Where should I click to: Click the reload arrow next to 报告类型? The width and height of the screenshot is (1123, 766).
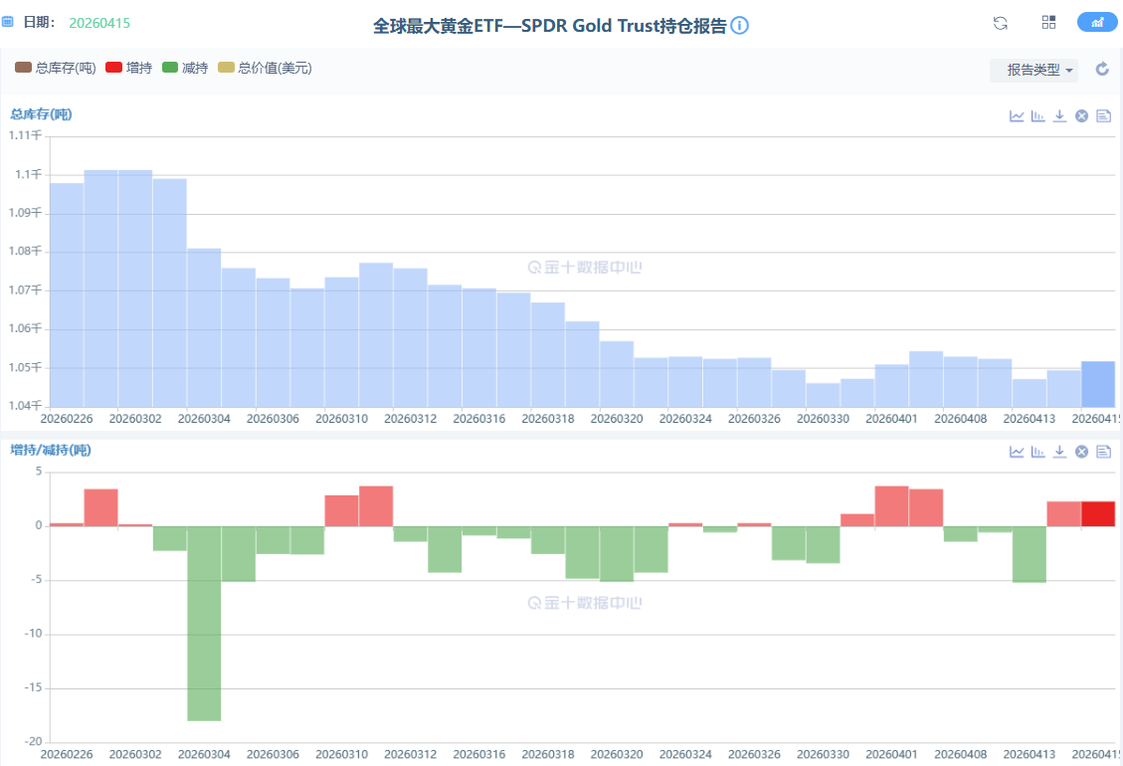1102,70
